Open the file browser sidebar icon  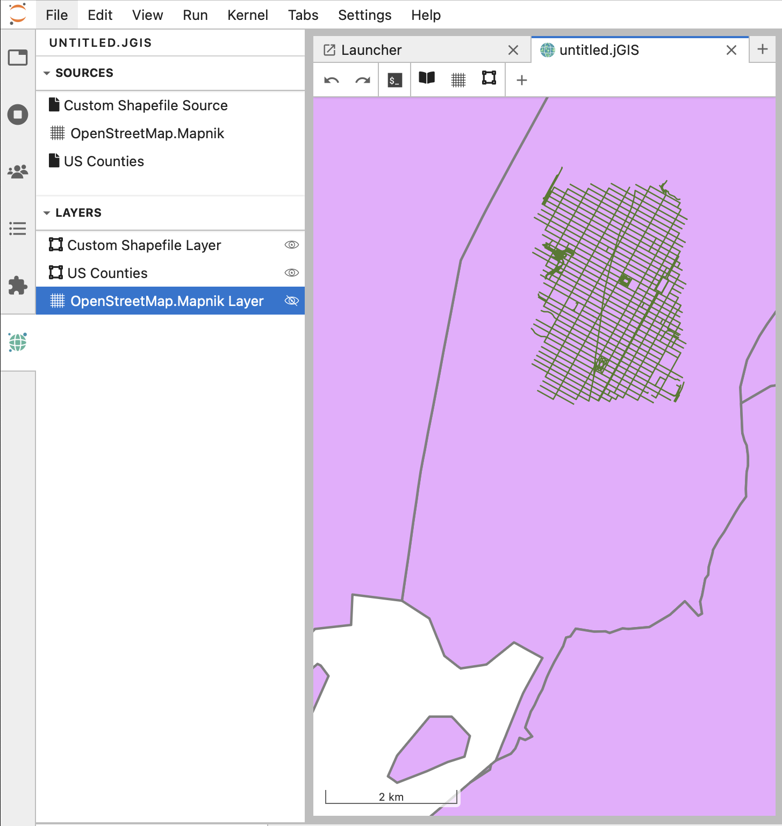pyautogui.click(x=18, y=58)
